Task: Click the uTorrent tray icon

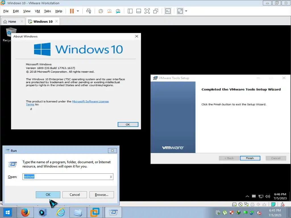Action: 225,212
